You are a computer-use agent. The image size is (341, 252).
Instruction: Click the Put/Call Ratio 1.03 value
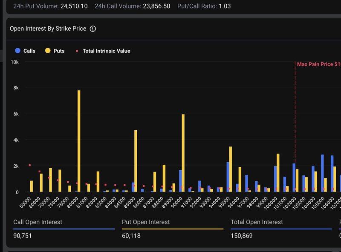click(225, 6)
